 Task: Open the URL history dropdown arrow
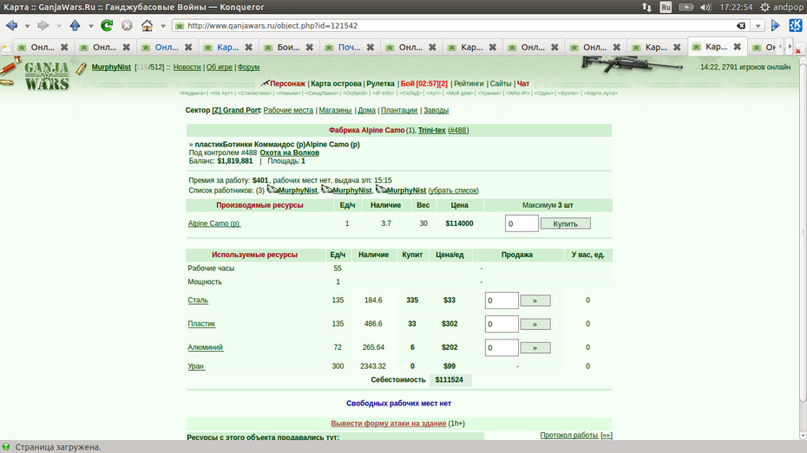[758, 26]
